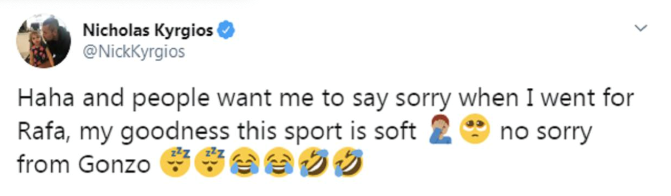The height and width of the screenshot is (196, 671).
Task: Open the @NickKyrgios handle link
Action: [x=133, y=52]
